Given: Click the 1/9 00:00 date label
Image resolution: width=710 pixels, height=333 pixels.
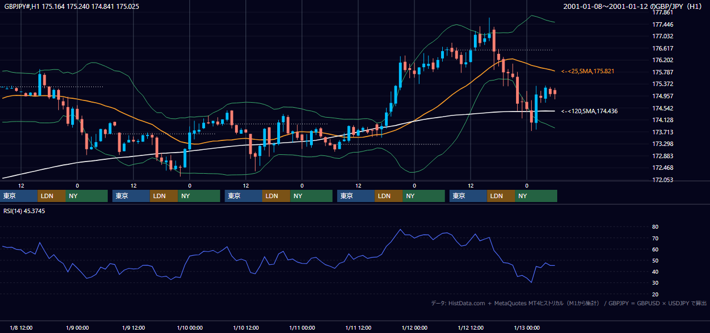Looking at the screenshot, I should [x=77, y=327].
